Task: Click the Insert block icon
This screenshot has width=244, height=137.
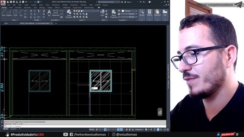Action: click(x=102, y=13)
